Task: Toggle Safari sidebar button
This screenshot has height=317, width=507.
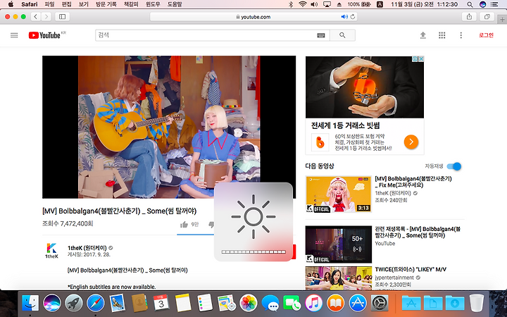Action: point(63,16)
